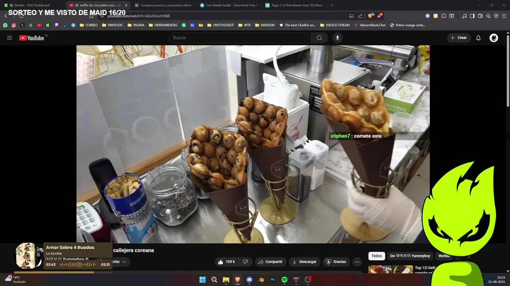510x286 pixels.
Task: Open YouTube notifications bell
Action: pos(479,38)
